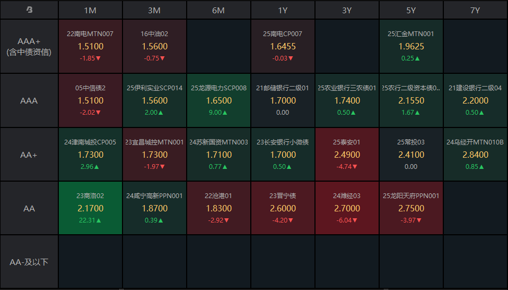Open the 21建设银行二级04 cell

click(475, 100)
